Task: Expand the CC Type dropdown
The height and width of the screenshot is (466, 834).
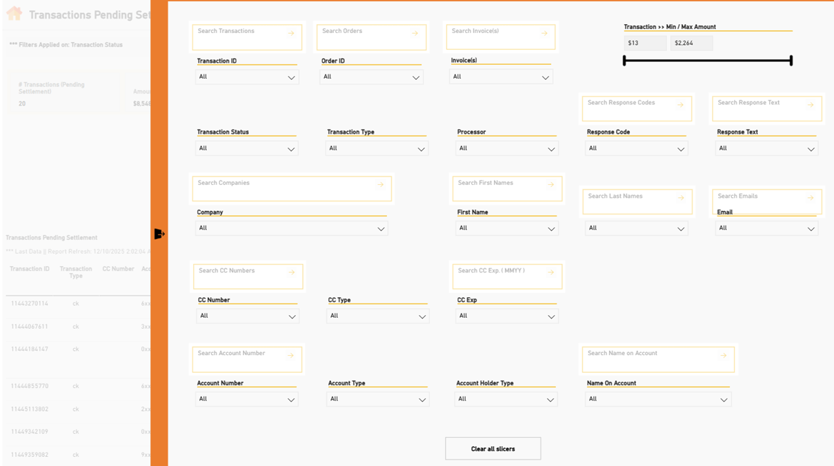Action: pos(377,316)
